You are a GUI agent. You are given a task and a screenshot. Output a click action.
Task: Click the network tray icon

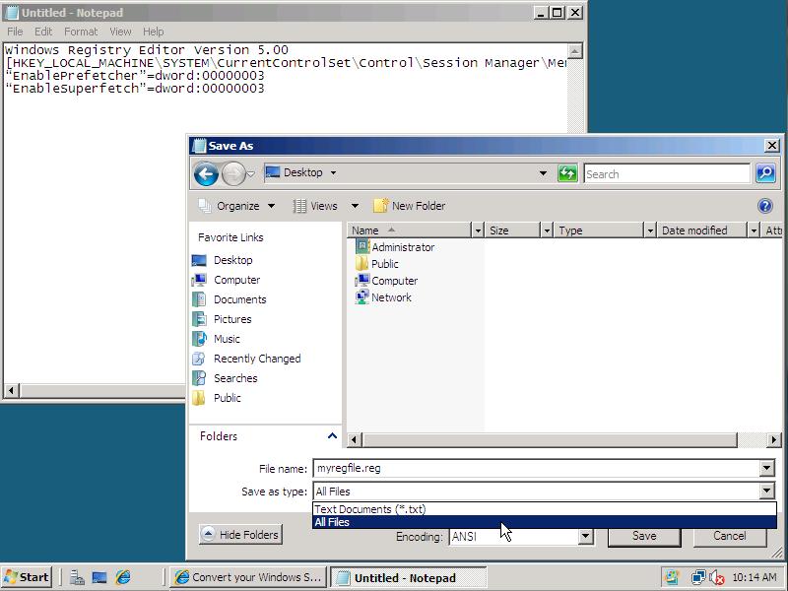698,577
